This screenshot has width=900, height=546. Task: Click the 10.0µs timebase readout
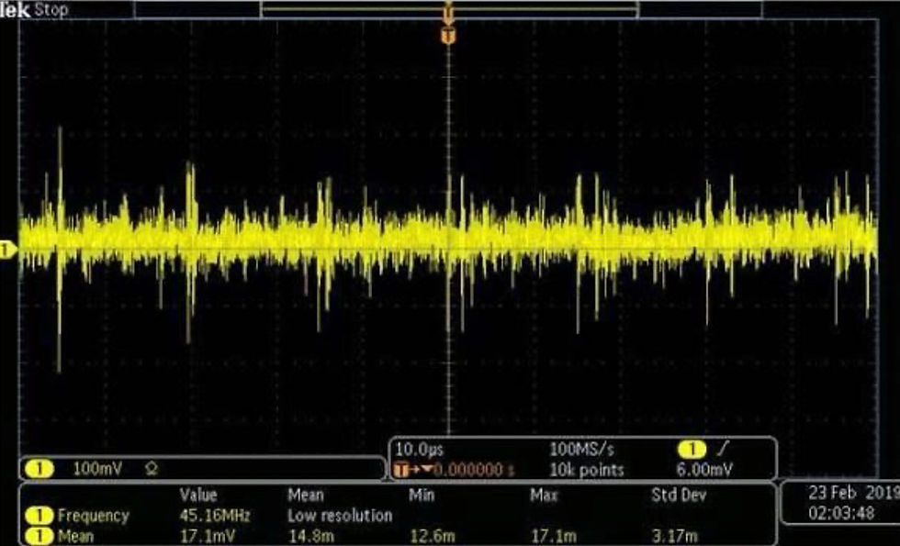(420, 449)
